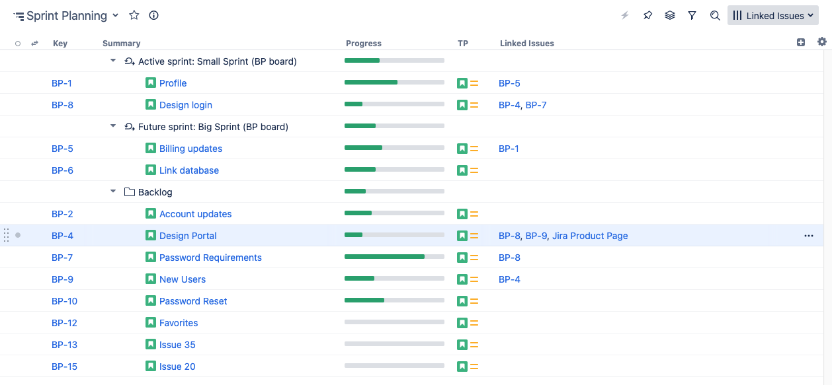Open the more actions menu on BP-4 row
The width and height of the screenshot is (832, 385).
(808, 236)
